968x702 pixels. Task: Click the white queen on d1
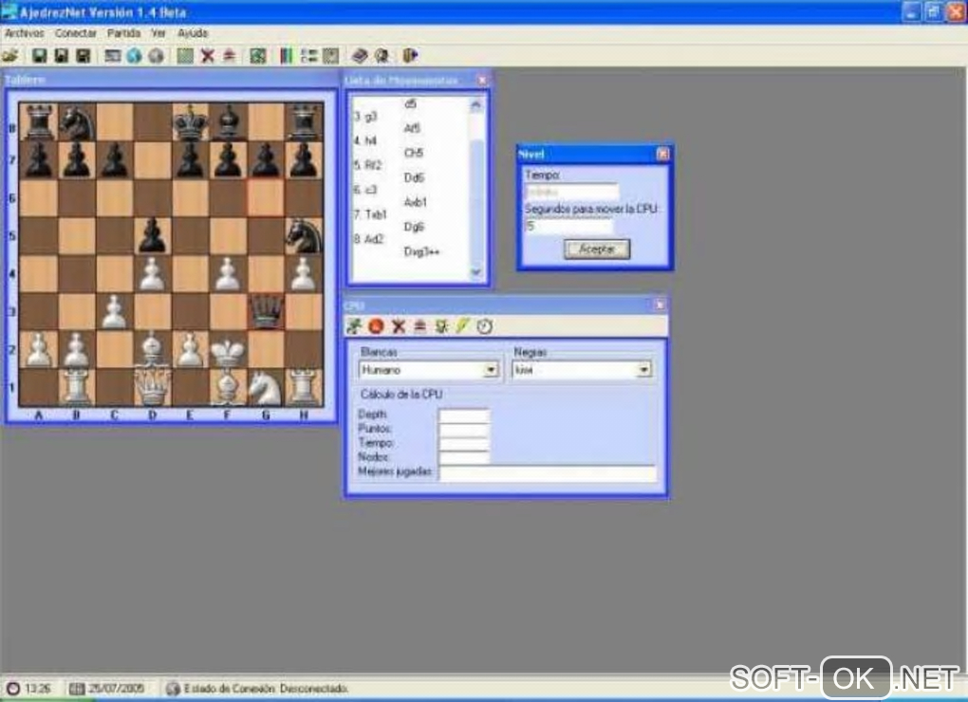coord(153,387)
